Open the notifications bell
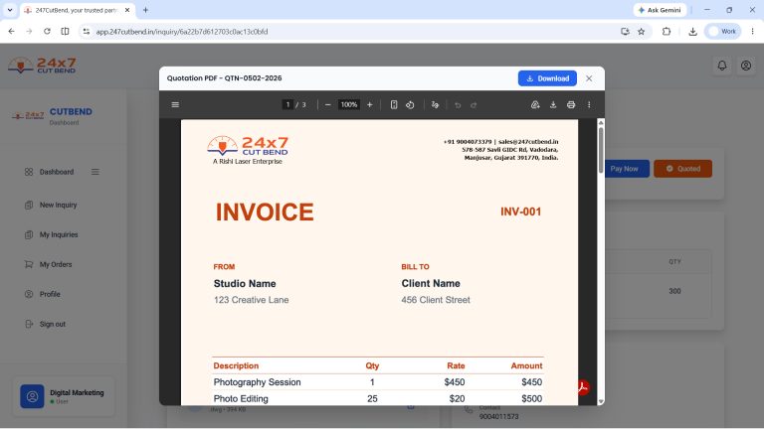The image size is (764, 429). click(722, 66)
